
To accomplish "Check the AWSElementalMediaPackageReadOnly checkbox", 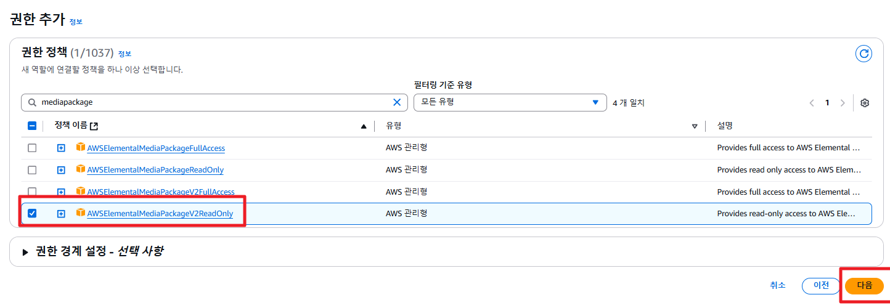I will coord(32,170).
